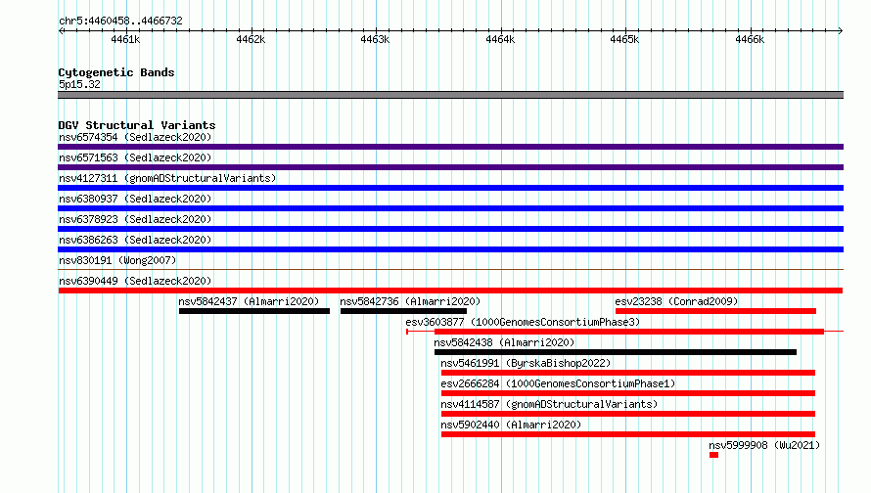Click the gray 5p15.32 cytogenetic band bar
This screenshot has width=871, height=493.
(x=450, y=95)
